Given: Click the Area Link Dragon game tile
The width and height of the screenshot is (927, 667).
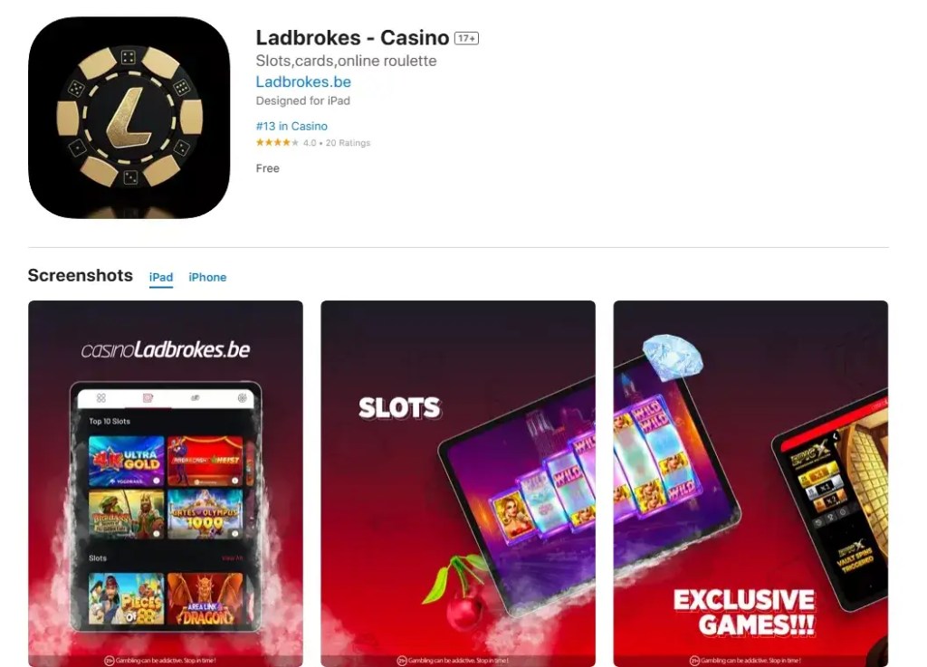Looking at the screenshot, I should (x=205, y=598).
